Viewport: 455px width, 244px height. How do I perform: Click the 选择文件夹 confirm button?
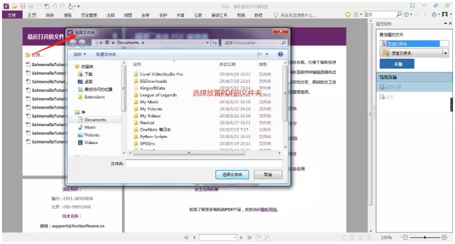point(232,175)
